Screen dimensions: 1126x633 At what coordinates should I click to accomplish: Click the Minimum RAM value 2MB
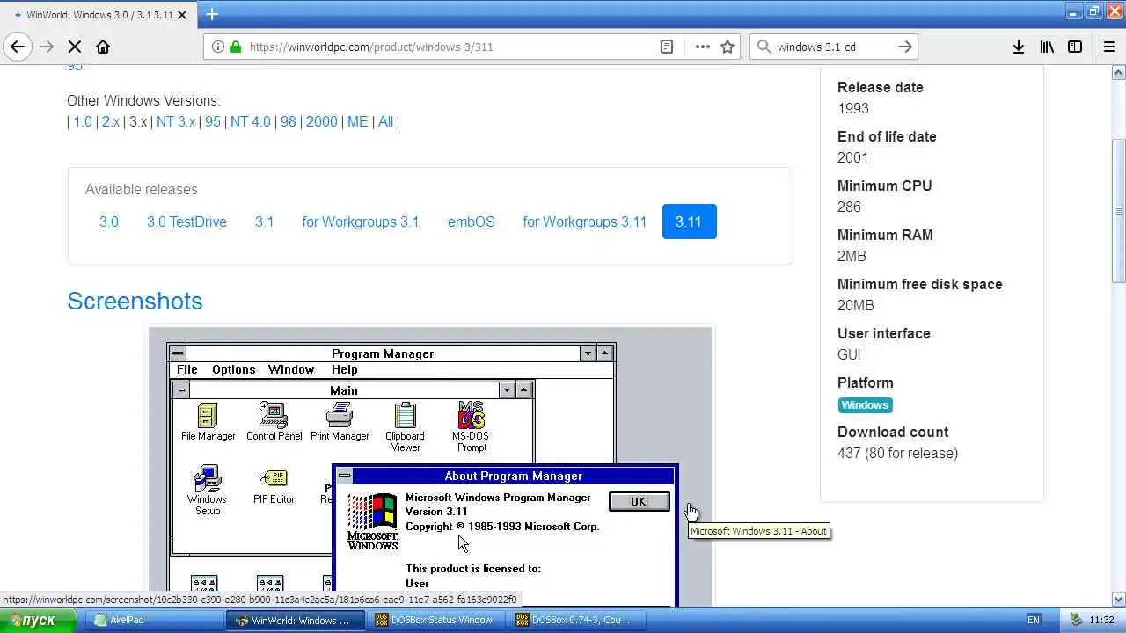pyautogui.click(x=852, y=256)
